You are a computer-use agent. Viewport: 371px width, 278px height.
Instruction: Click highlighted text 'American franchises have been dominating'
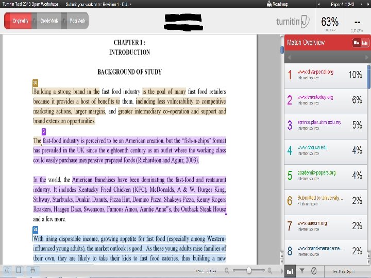click(119, 180)
